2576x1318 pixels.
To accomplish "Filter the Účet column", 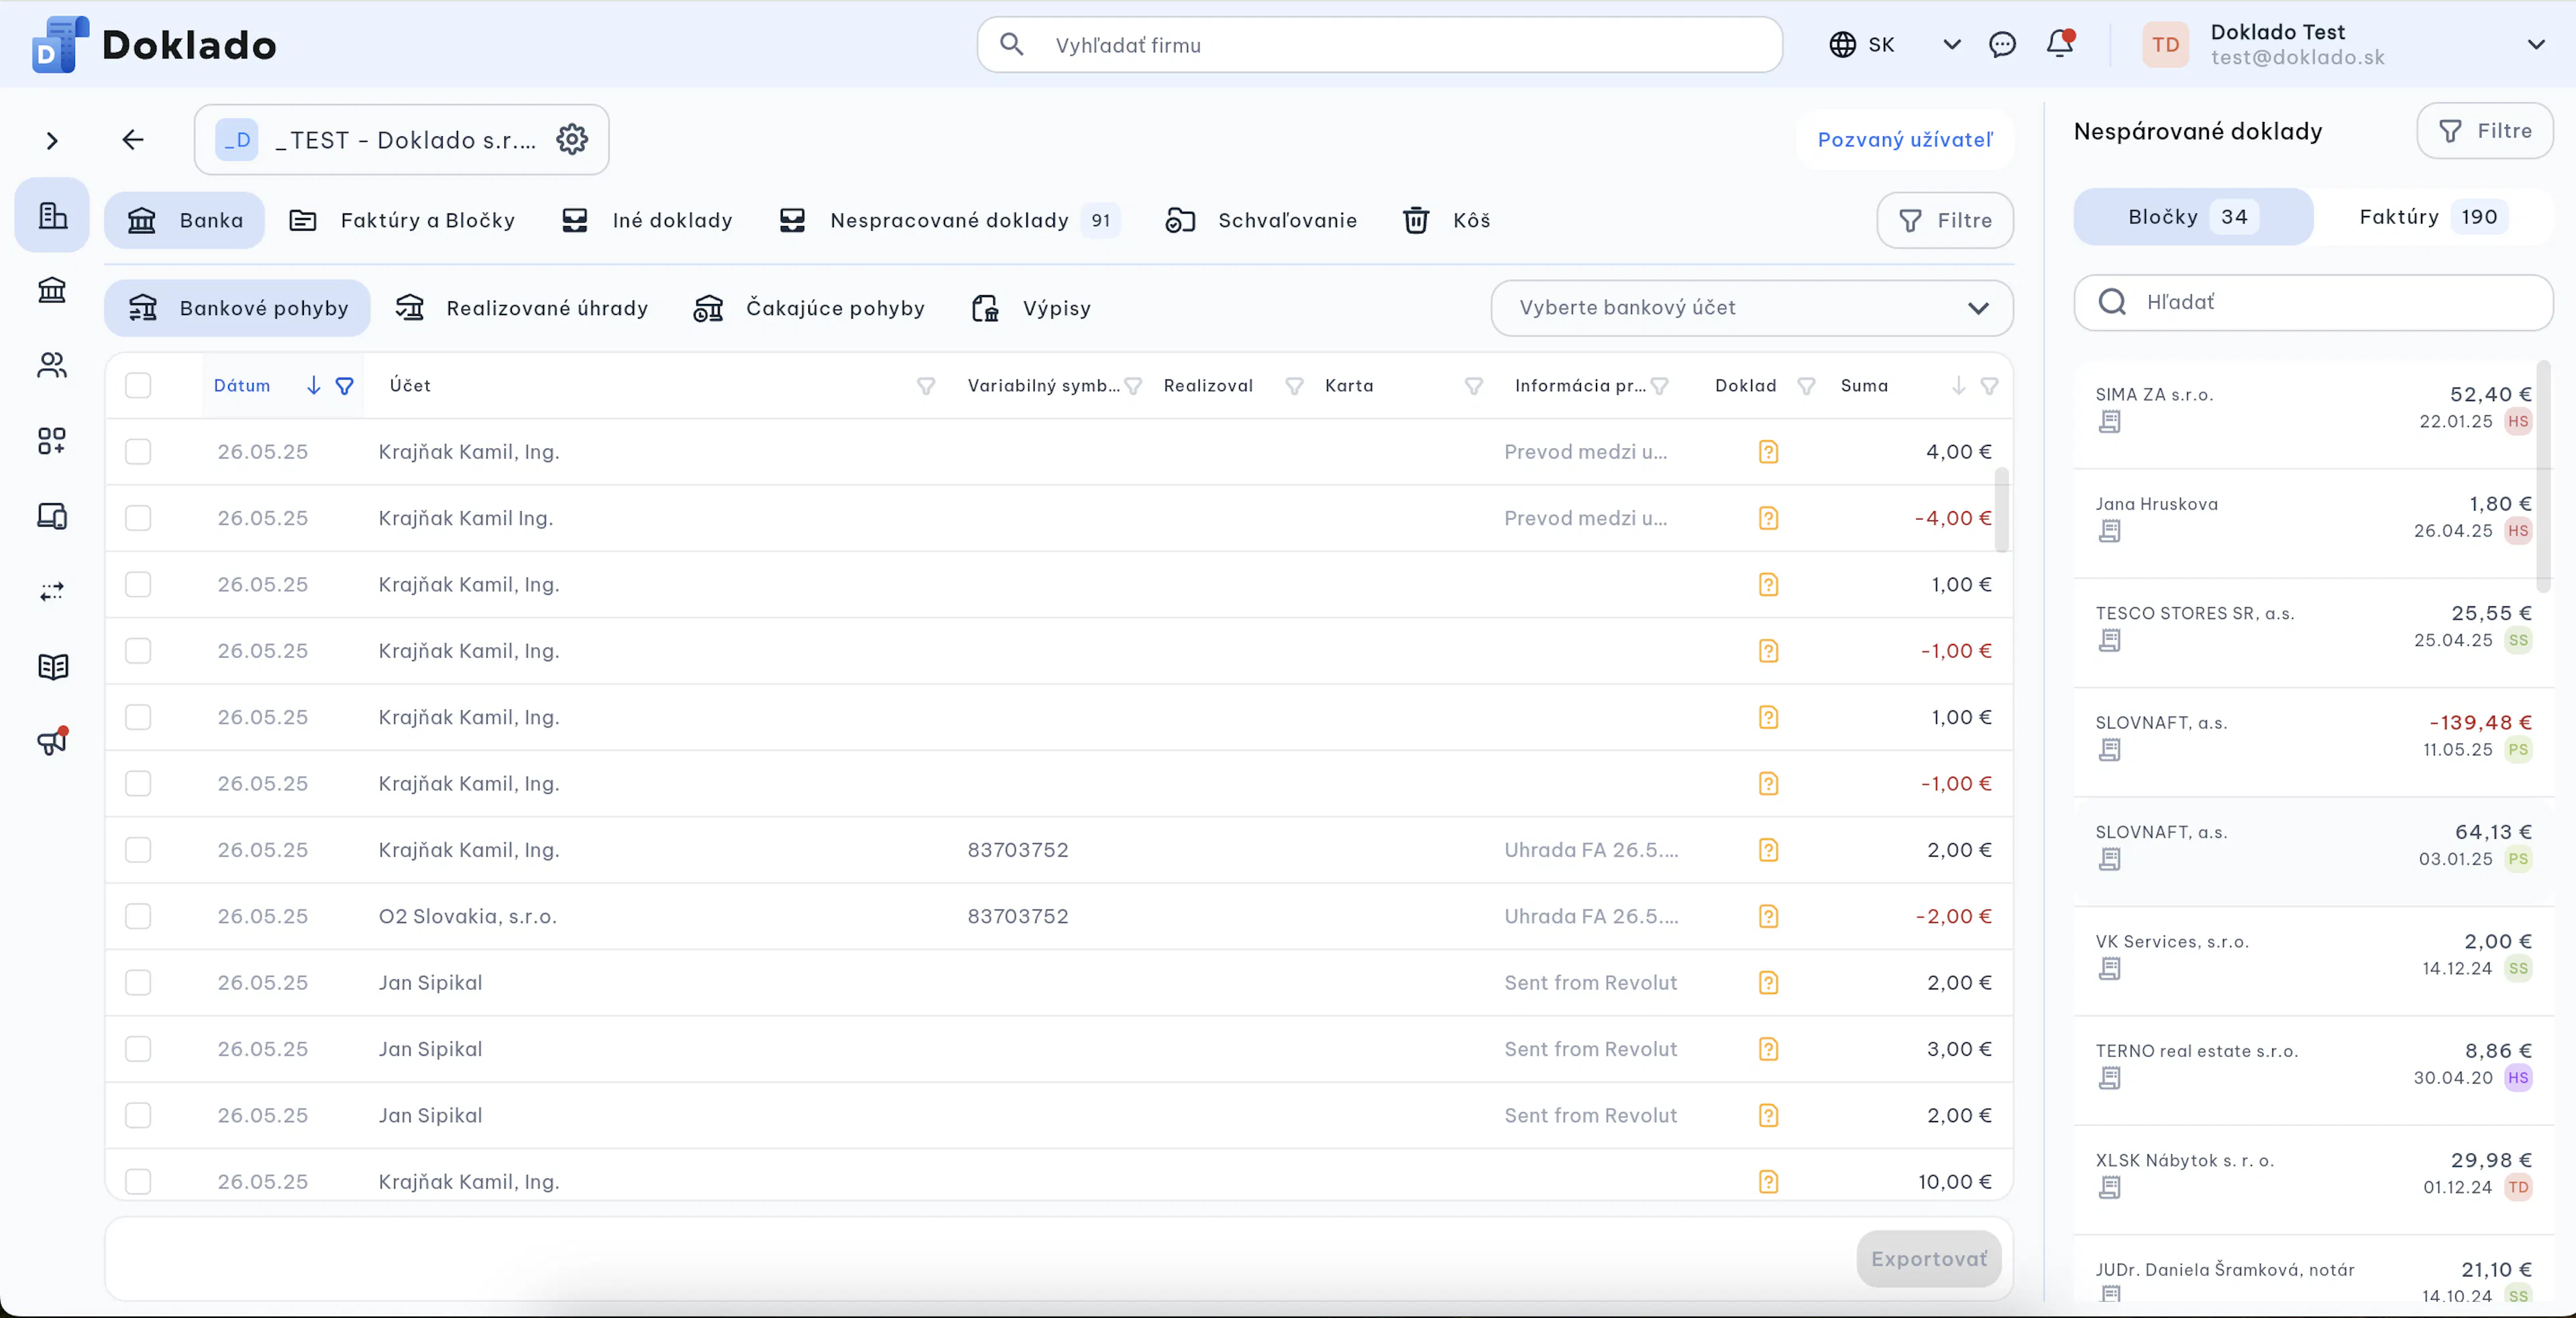I will 926,386.
